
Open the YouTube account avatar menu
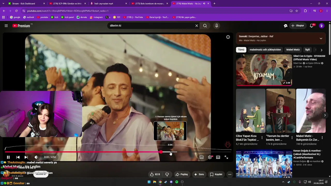(x=321, y=26)
